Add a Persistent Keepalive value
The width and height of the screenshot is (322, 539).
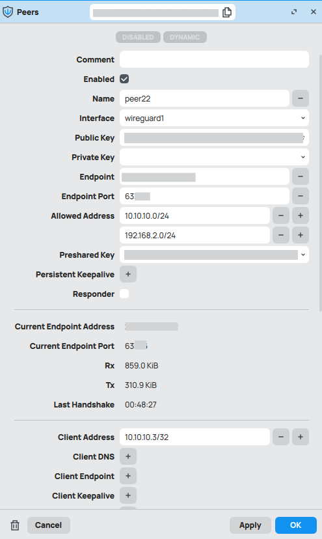pyautogui.click(x=128, y=274)
